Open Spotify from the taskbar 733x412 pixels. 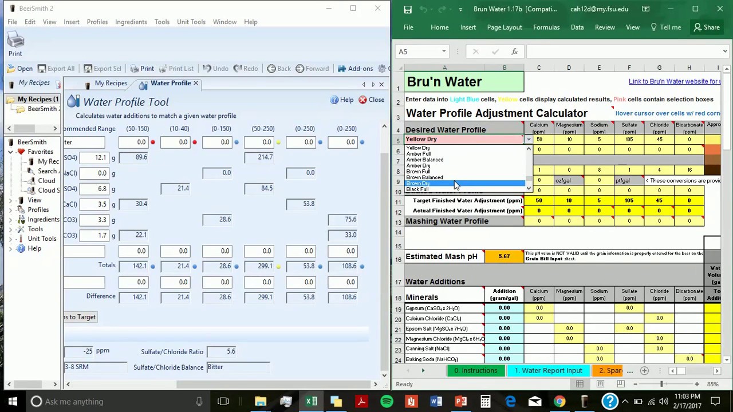tap(387, 402)
